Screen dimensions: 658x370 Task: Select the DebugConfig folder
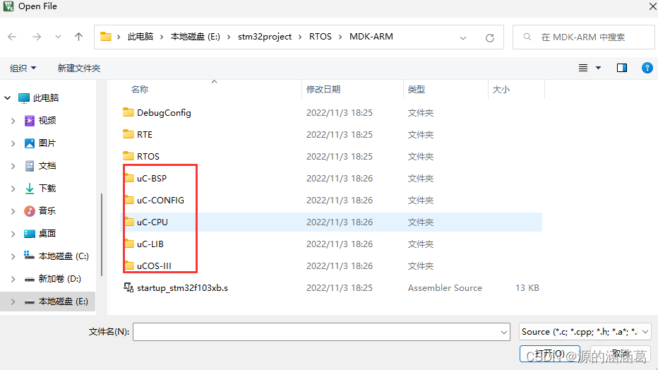point(164,113)
